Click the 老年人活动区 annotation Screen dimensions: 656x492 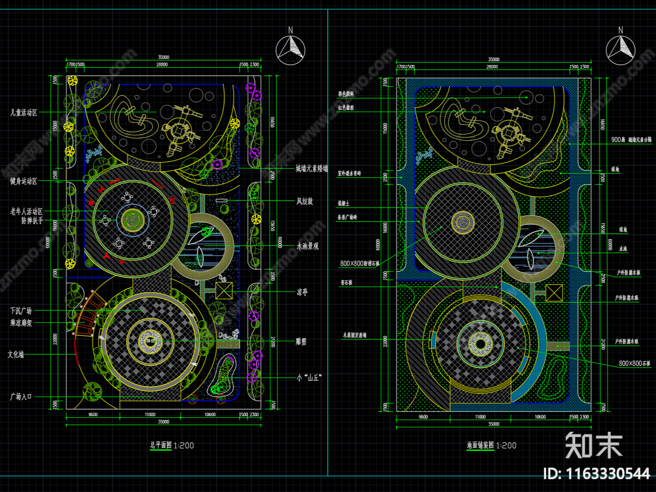tap(26, 211)
